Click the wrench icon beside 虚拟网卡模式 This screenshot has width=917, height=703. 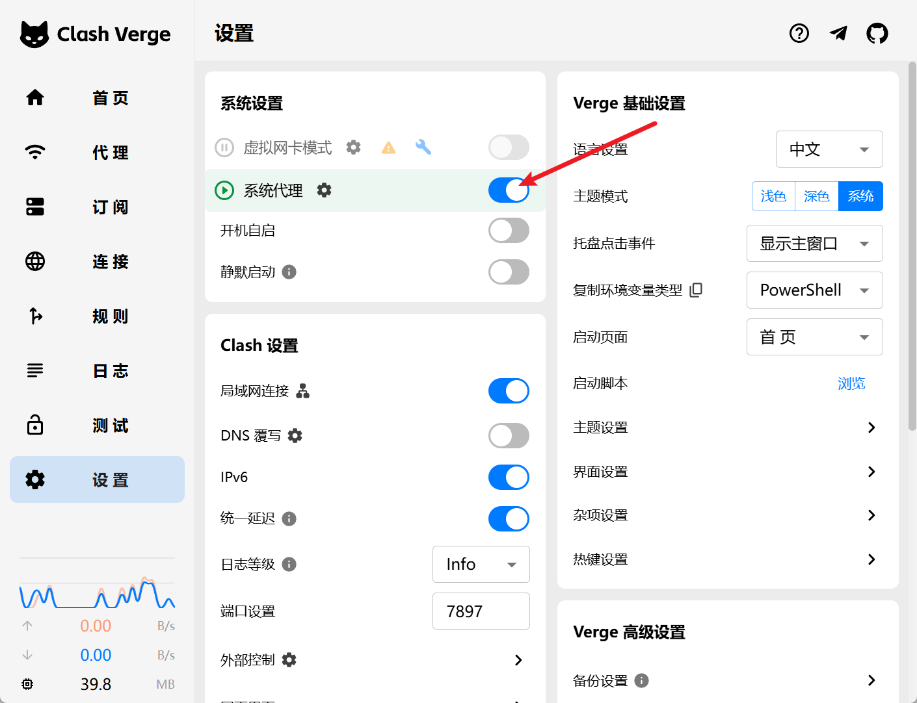pyautogui.click(x=423, y=147)
